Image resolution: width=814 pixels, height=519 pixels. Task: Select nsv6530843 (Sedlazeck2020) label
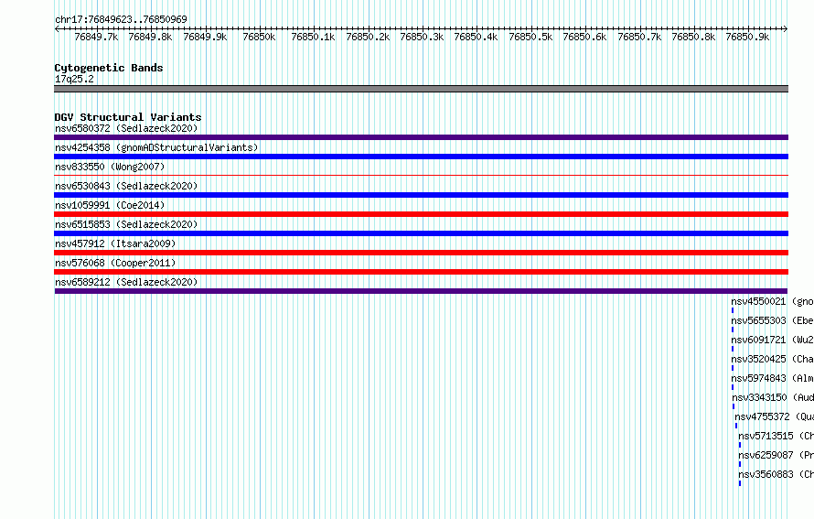pos(126,186)
